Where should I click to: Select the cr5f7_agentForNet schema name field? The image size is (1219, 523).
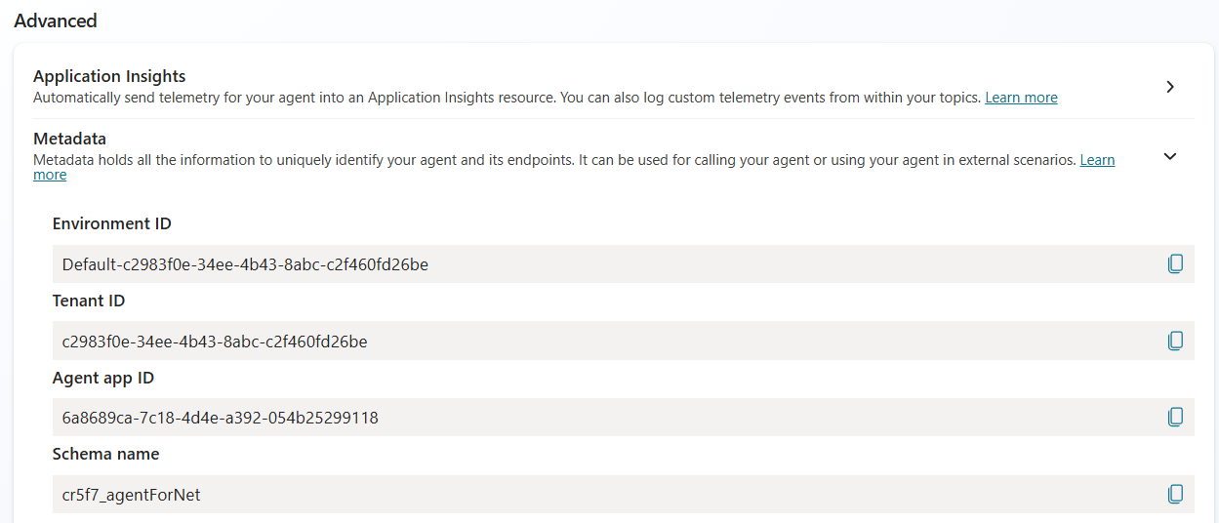623,495
